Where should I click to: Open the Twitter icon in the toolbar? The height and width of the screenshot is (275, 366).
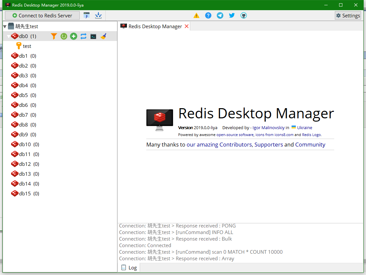click(232, 15)
